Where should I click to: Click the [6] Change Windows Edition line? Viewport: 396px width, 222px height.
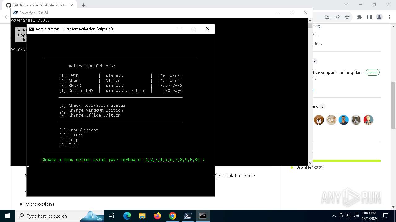click(x=91, y=110)
